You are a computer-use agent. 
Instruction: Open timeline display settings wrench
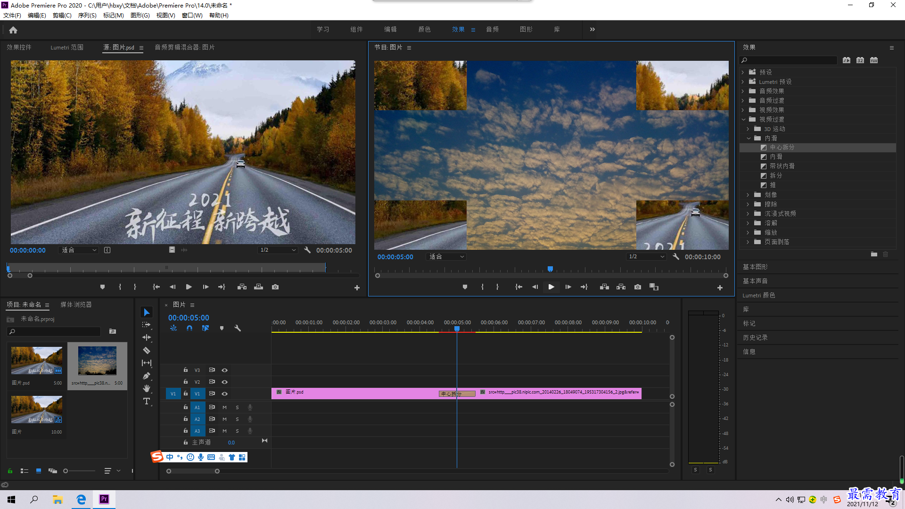pyautogui.click(x=238, y=328)
